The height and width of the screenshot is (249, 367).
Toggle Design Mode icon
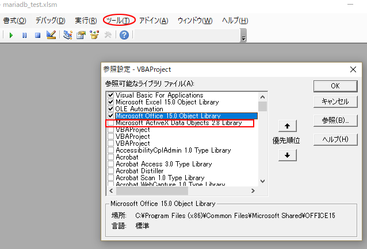[x=51, y=35]
